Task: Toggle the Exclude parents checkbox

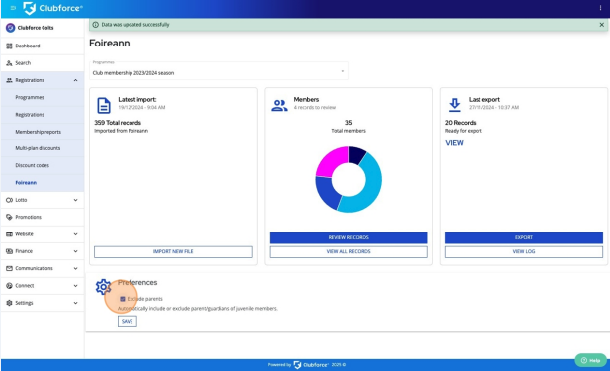Action: pyautogui.click(x=123, y=299)
